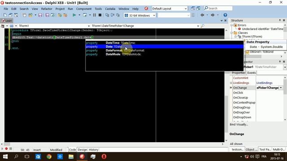Image resolution: width=287 pixels, height=161 pixels.
Task: Select the Unit1 editor tab
Action: pyautogui.click(x=7, y=21)
